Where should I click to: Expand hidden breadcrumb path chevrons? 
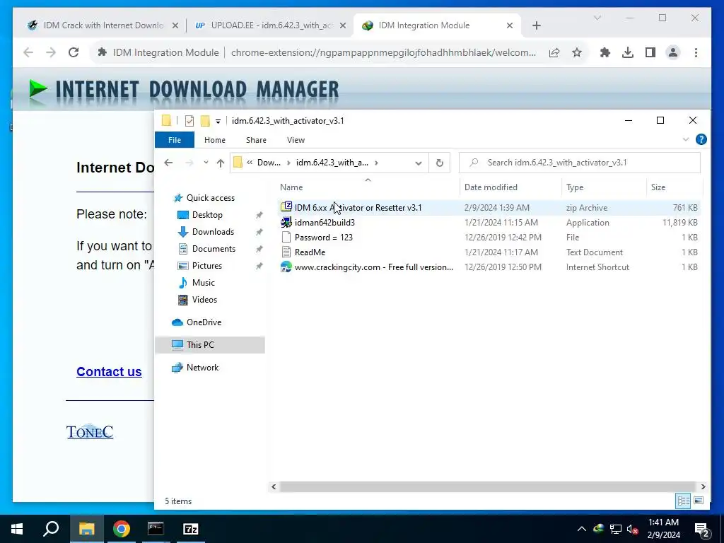250,163
